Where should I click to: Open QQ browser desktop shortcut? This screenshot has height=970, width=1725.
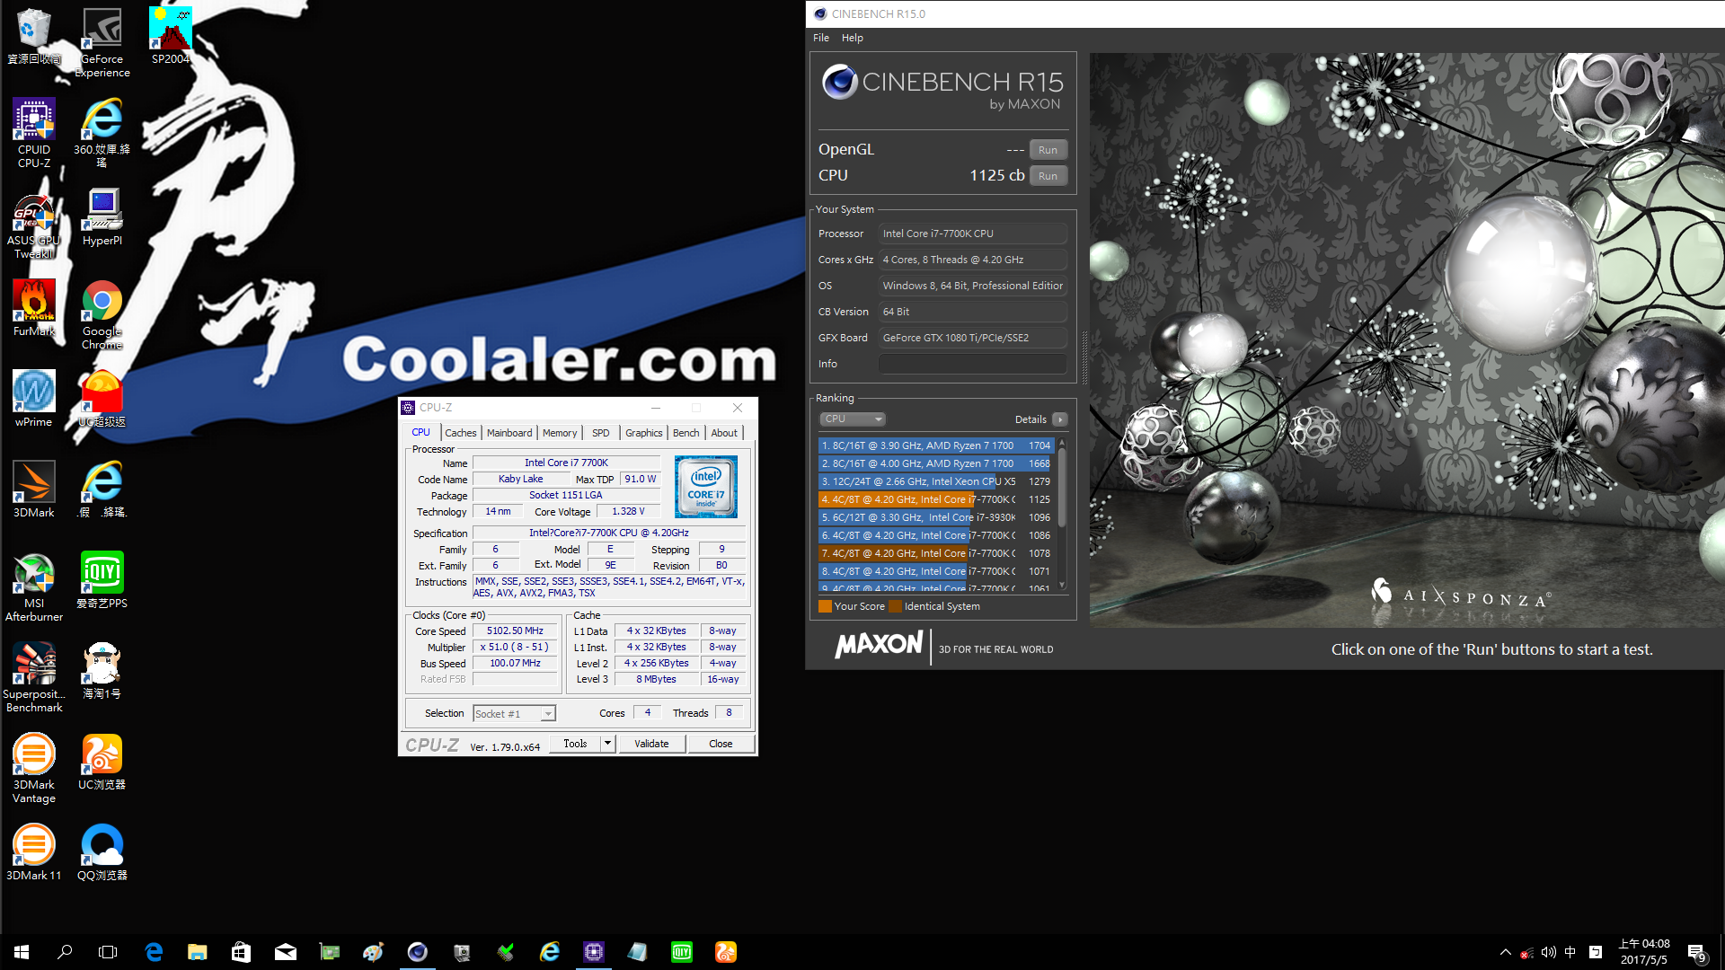102,852
